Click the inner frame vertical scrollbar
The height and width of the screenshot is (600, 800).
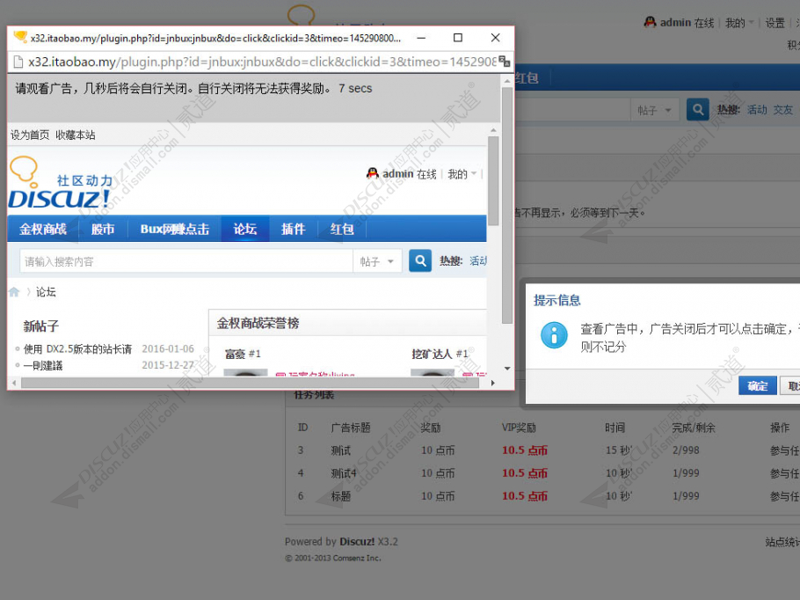(x=493, y=180)
